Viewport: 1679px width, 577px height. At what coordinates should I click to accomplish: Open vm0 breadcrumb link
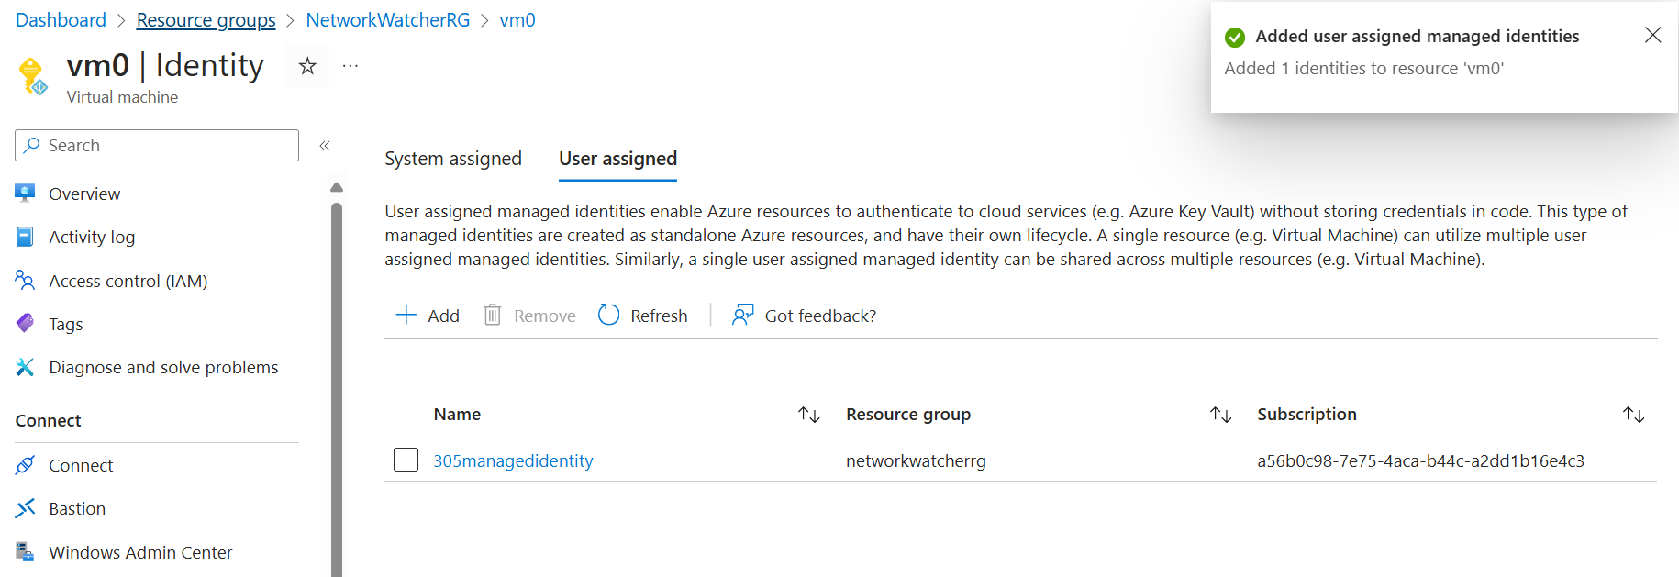pos(517,20)
